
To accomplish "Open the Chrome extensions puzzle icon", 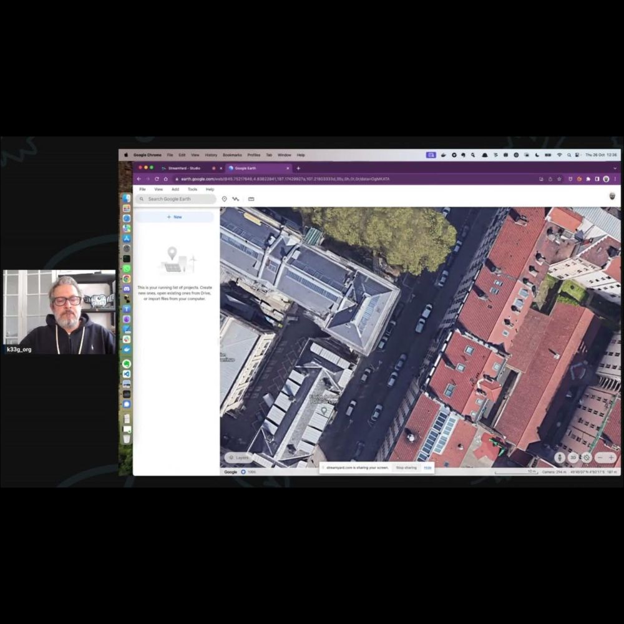I will point(588,179).
